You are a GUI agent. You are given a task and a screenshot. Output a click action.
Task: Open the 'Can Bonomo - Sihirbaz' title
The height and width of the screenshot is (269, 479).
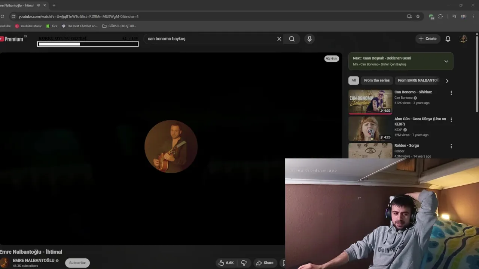tap(413, 92)
